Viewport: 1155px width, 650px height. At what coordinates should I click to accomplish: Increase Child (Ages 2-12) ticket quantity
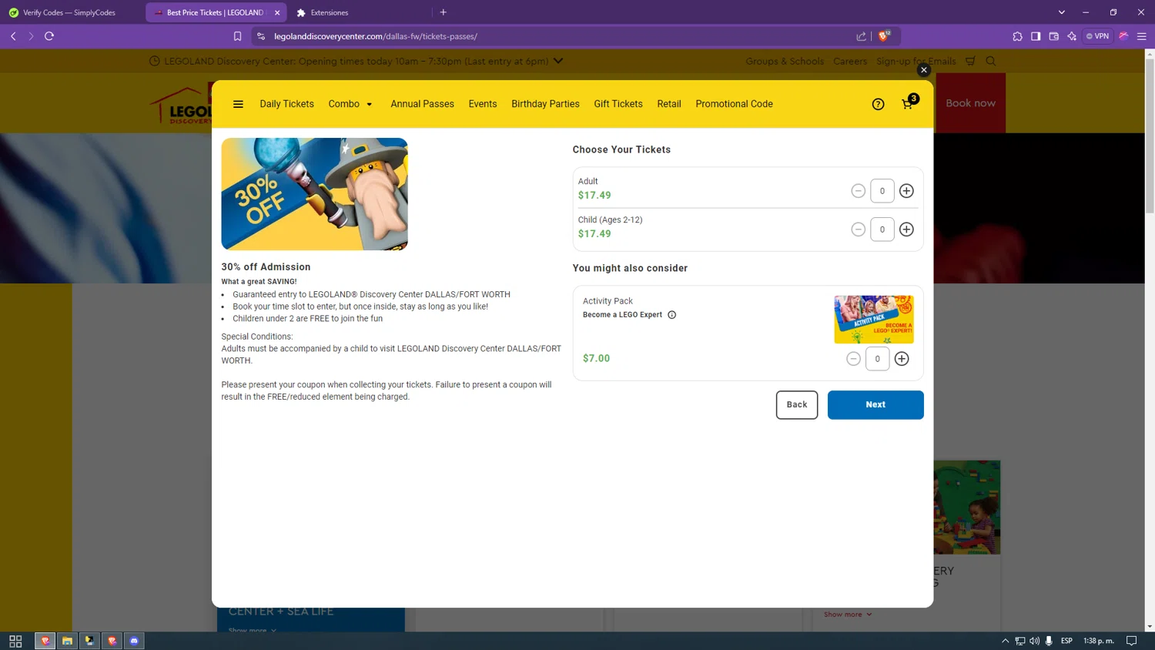[x=906, y=230]
